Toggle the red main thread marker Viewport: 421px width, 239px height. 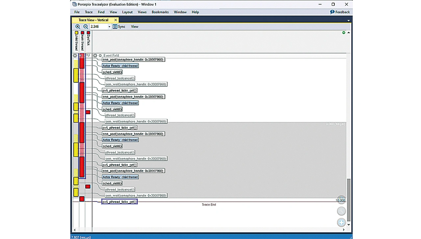(82, 33)
